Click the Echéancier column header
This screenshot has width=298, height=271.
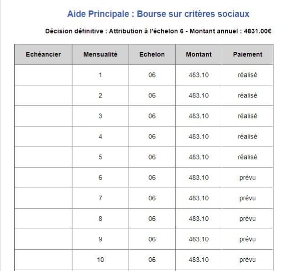[43, 54]
